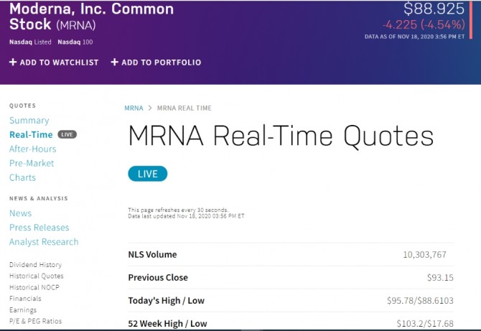The image size is (481, 331).
Task: Open Historical NOCP link
Action: click(34, 287)
